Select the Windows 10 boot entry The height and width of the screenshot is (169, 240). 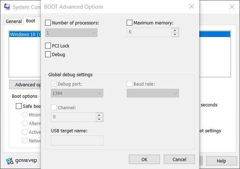point(25,34)
